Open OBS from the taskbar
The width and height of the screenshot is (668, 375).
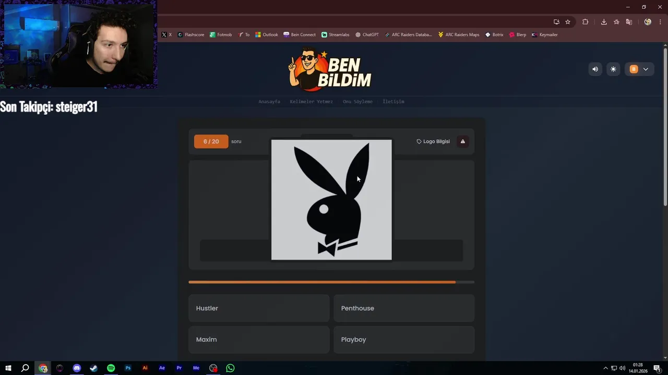pos(213,368)
